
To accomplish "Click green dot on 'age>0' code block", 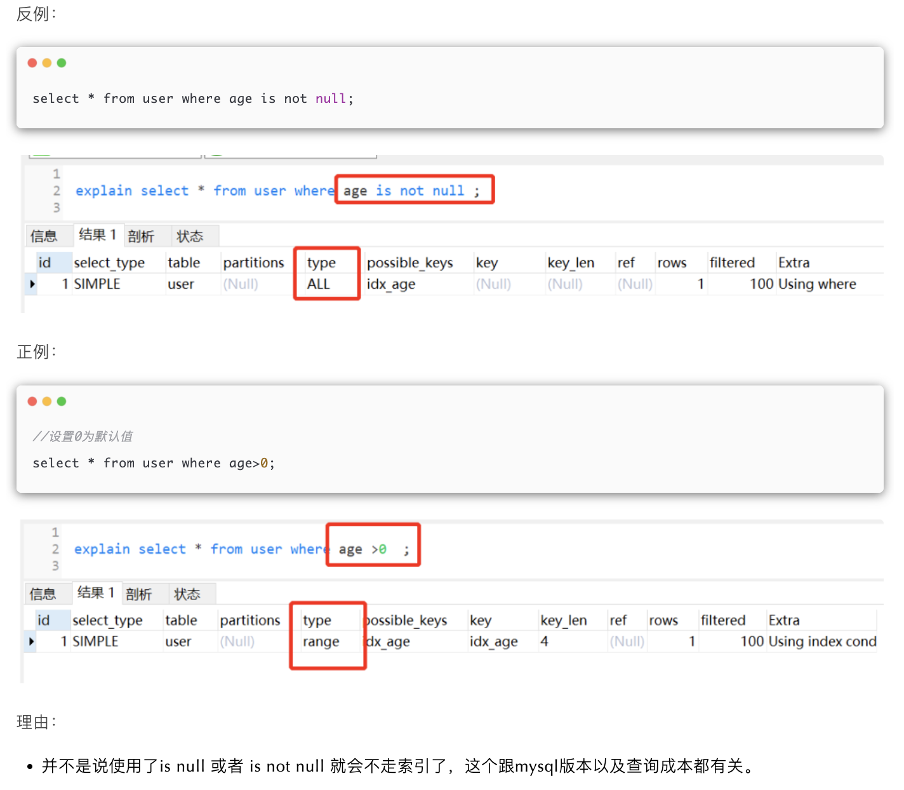I will (62, 401).
